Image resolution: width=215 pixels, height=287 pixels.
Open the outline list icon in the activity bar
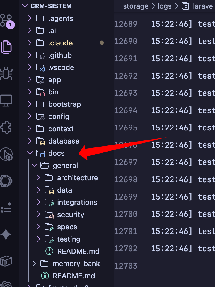(x=6, y=207)
